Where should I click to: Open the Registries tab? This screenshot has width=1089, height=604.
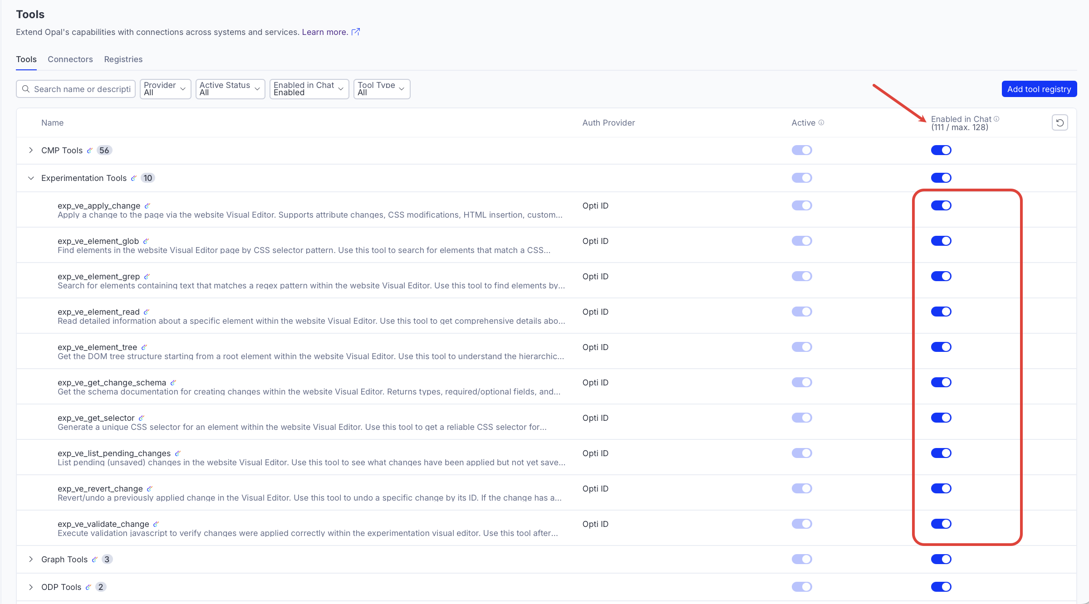coord(123,59)
